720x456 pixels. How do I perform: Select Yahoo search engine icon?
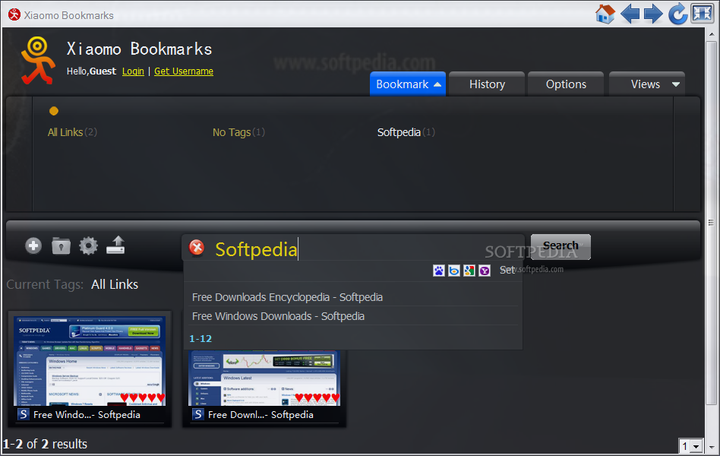click(485, 271)
